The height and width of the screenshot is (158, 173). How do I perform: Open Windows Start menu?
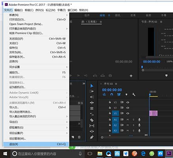5,154
